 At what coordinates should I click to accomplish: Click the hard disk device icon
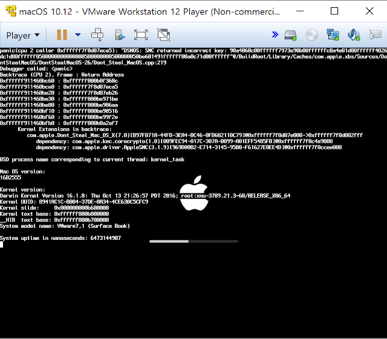click(x=290, y=35)
